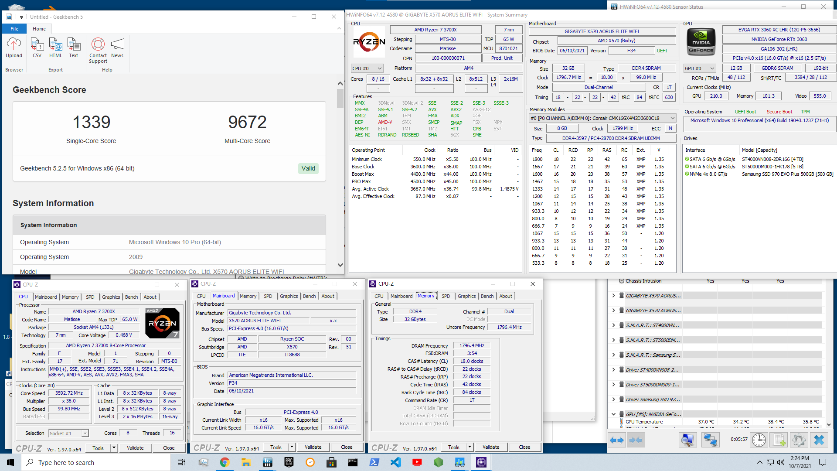
Task: Click Close button in Memory CPU-Z window
Action: point(524,447)
